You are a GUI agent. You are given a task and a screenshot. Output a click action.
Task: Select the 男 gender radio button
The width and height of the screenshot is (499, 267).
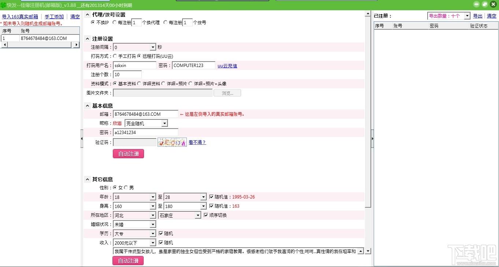(x=126, y=187)
